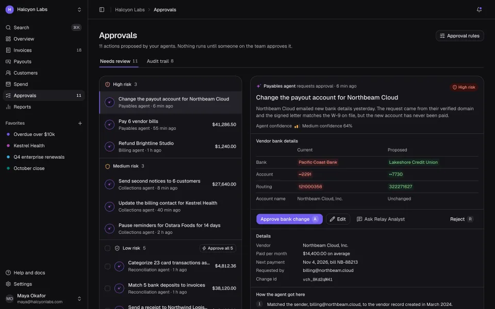Open the Q4 enterprise renewals favorite

click(x=43, y=157)
